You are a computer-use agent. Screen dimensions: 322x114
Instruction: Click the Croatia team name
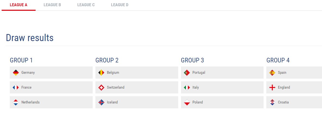(x=283, y=102)
